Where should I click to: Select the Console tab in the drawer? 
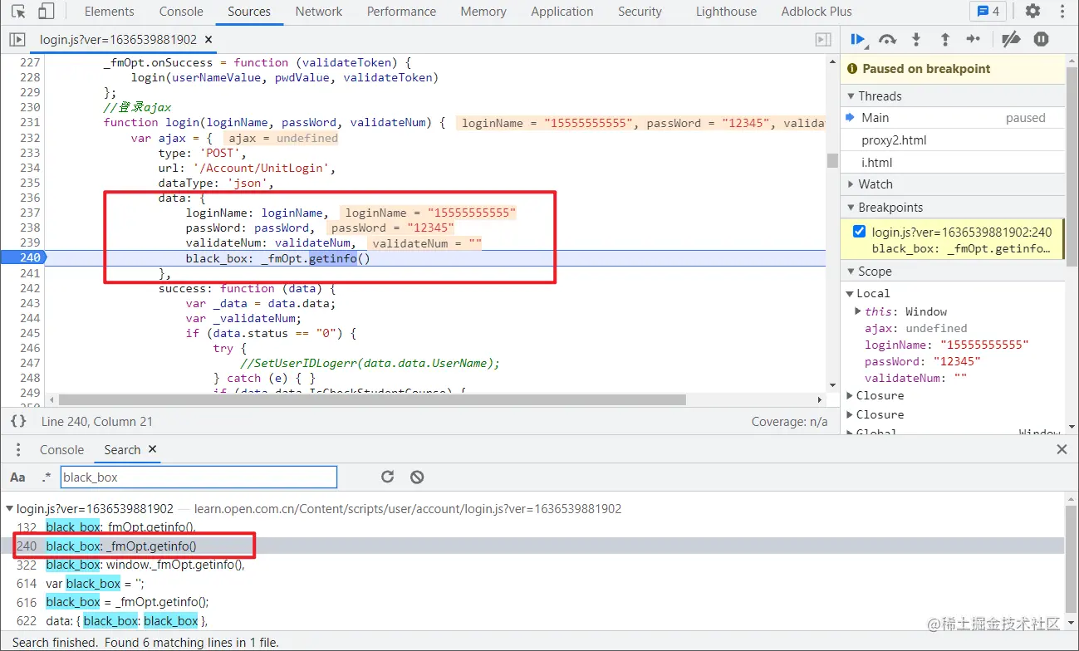click(x=61, y=449)
